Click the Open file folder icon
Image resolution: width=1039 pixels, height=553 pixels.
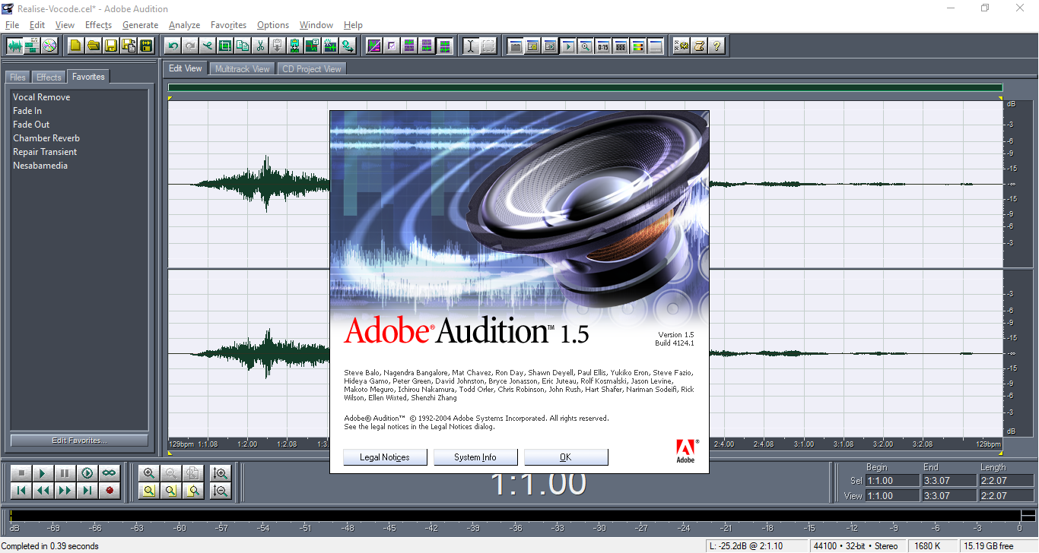[93, 46]
